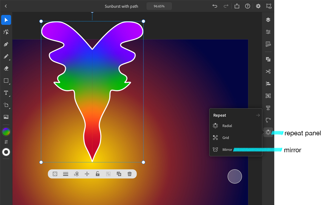Select the Pencil tool

6,57
